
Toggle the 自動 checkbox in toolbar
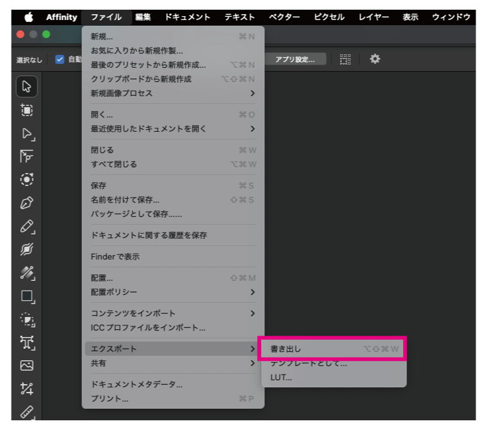pyautogui.click(x=60, y=59)
